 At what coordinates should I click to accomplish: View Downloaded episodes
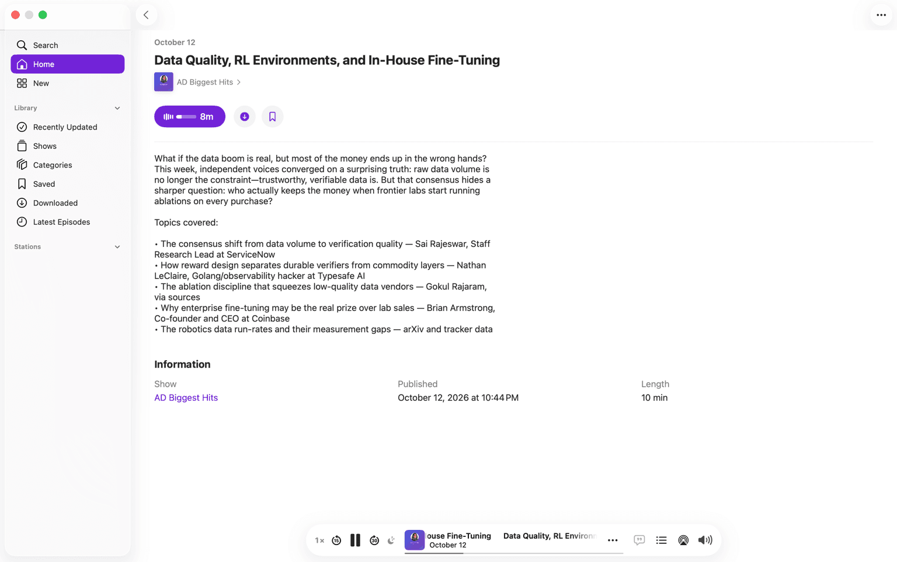[68, 203]
